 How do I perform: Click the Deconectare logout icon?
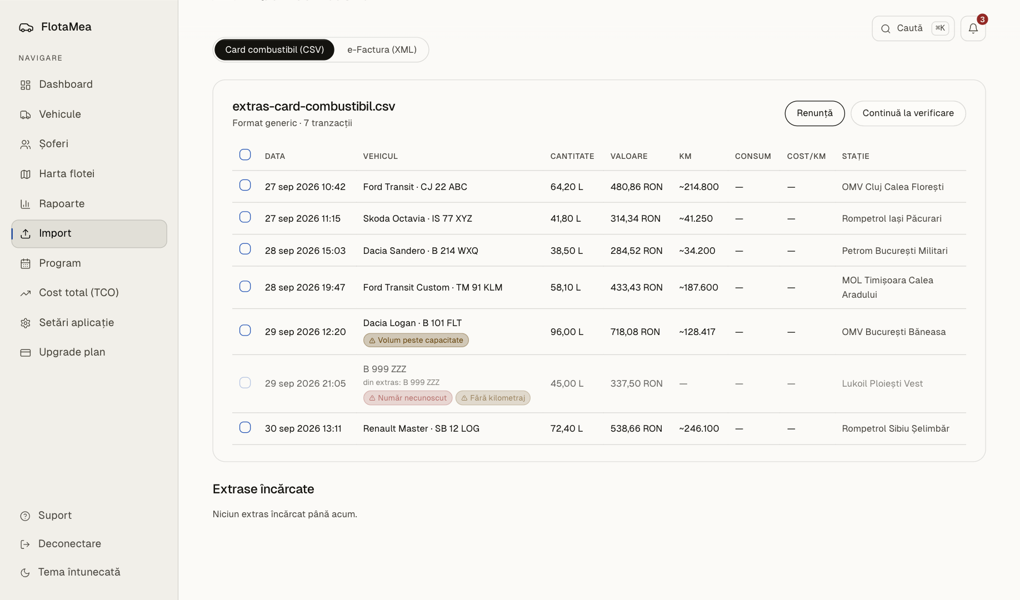25,544
